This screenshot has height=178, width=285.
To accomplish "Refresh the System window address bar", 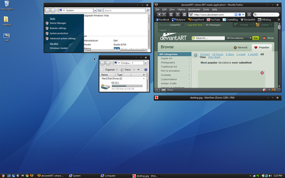I will [x=100, y=10].
